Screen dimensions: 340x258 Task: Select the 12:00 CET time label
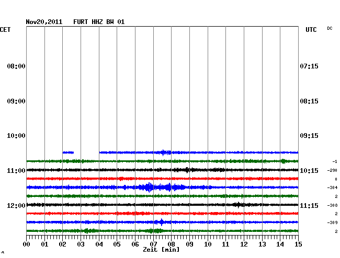click(16, 206)
